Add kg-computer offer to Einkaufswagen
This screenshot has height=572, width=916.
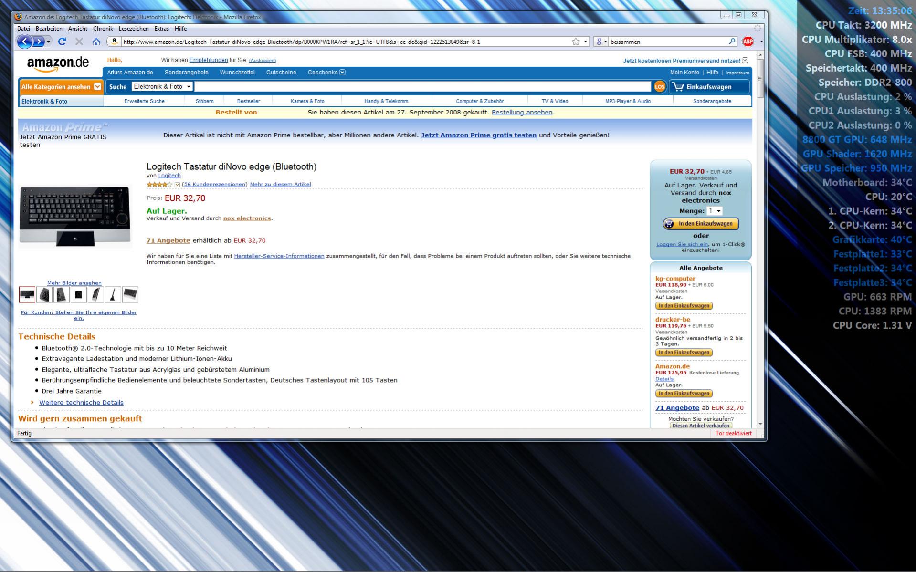click(x=684, y=306)
